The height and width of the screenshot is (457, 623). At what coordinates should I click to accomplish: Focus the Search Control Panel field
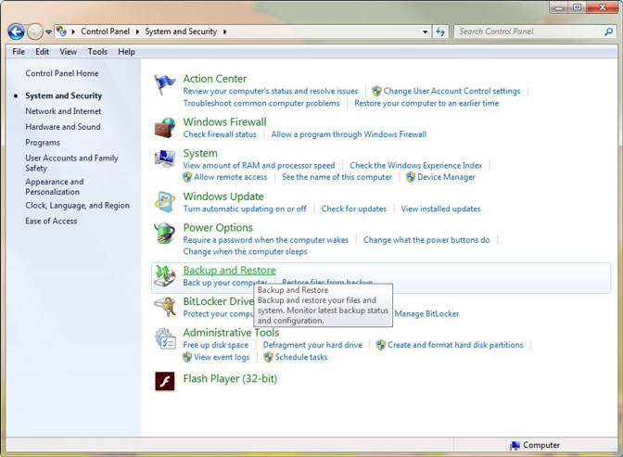click(x=530, y=32)
